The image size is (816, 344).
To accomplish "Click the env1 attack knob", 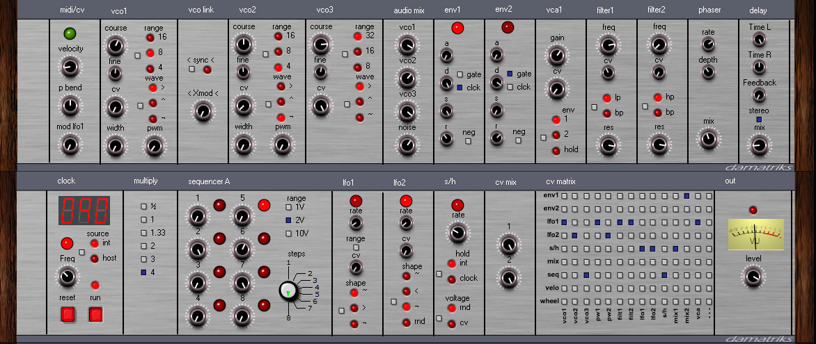I will click(x=446, y=55).
